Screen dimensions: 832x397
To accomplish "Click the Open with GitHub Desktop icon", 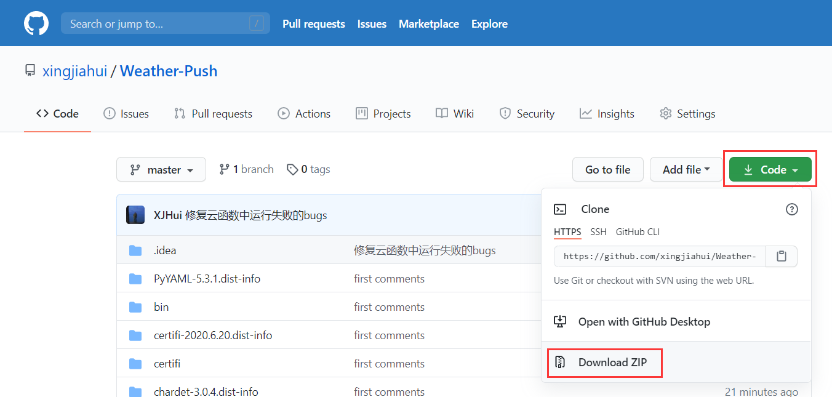I will 560,322.
